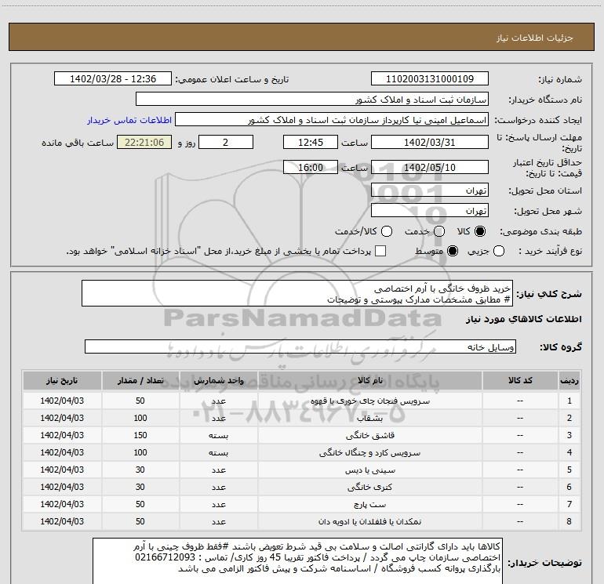Viewport: 604px width, 584px height.
Task: Click quantity 100 in بشقاب row
Action: tap(140, 418)
